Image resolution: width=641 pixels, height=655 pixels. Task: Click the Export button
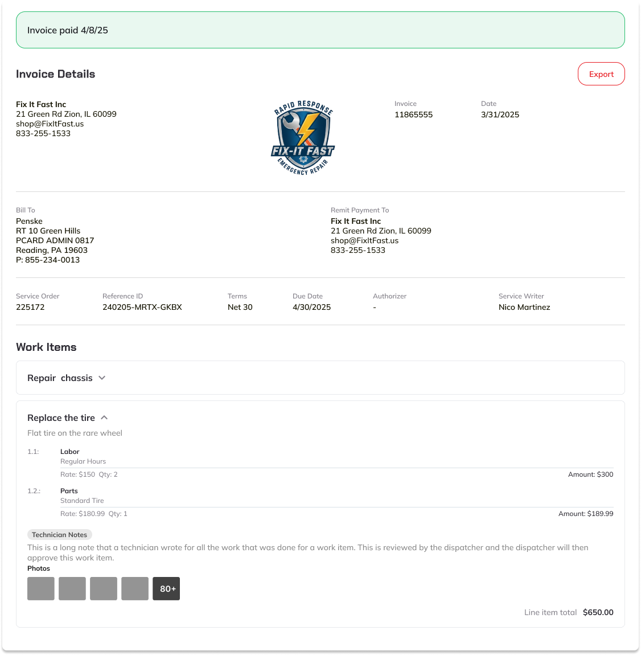point(601,73)
